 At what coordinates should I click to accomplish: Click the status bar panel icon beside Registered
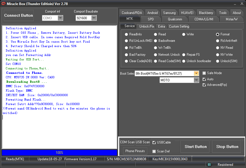click(x=209, y=164)
